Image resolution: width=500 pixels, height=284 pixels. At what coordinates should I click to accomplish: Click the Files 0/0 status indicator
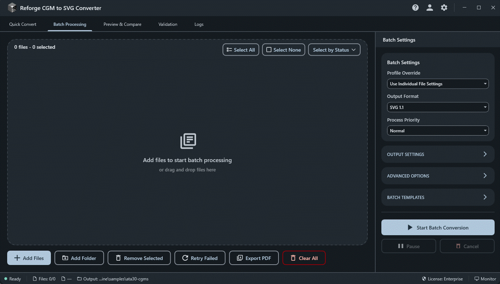coord(44,279)
